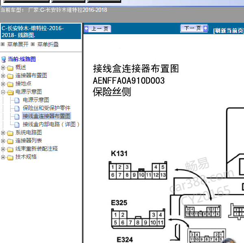Open the 连接器布置图 tree folder label
Viewport: 244px width, 243px height.
31,76
